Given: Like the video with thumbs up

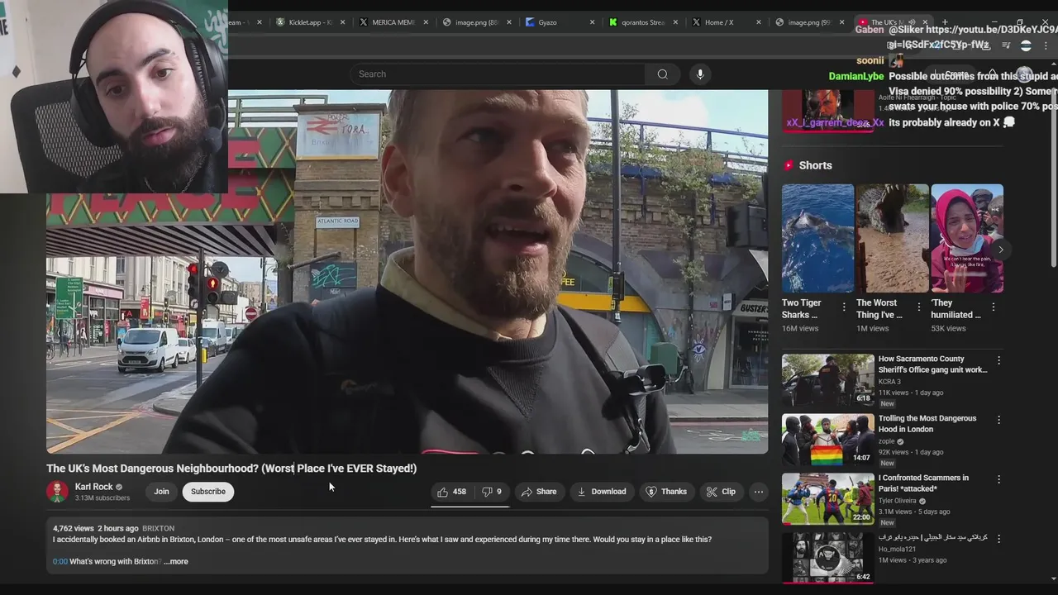Looking at the screenshot, I should point(451,492).
